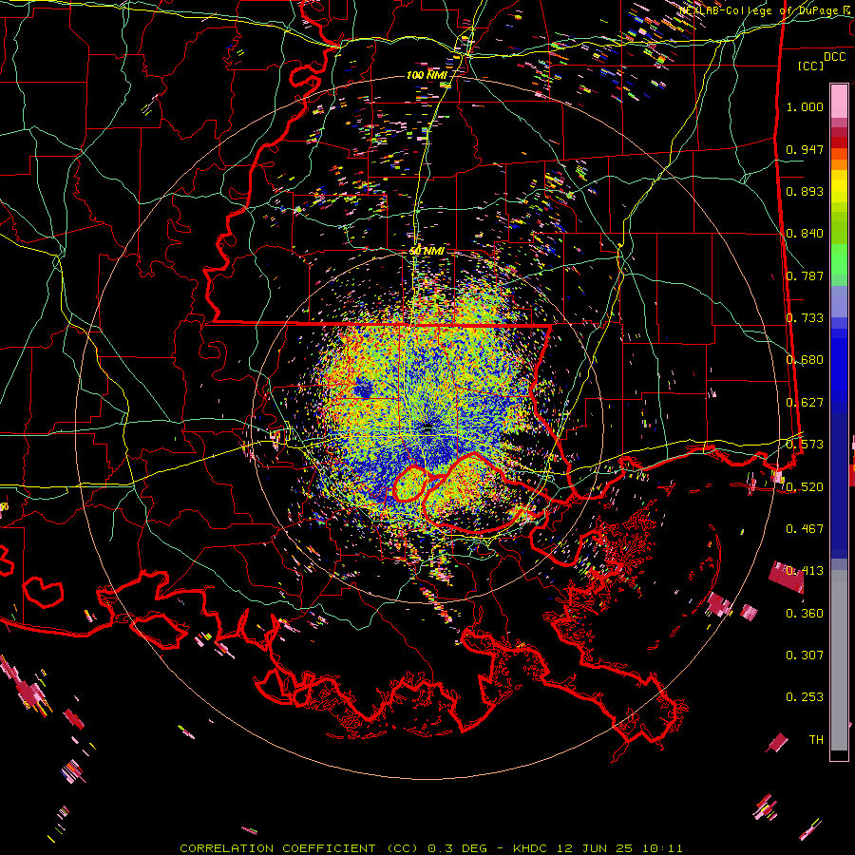The image size is (855, 855).
Task: Select the 0.840 scale value
Action: pos(805,234)
